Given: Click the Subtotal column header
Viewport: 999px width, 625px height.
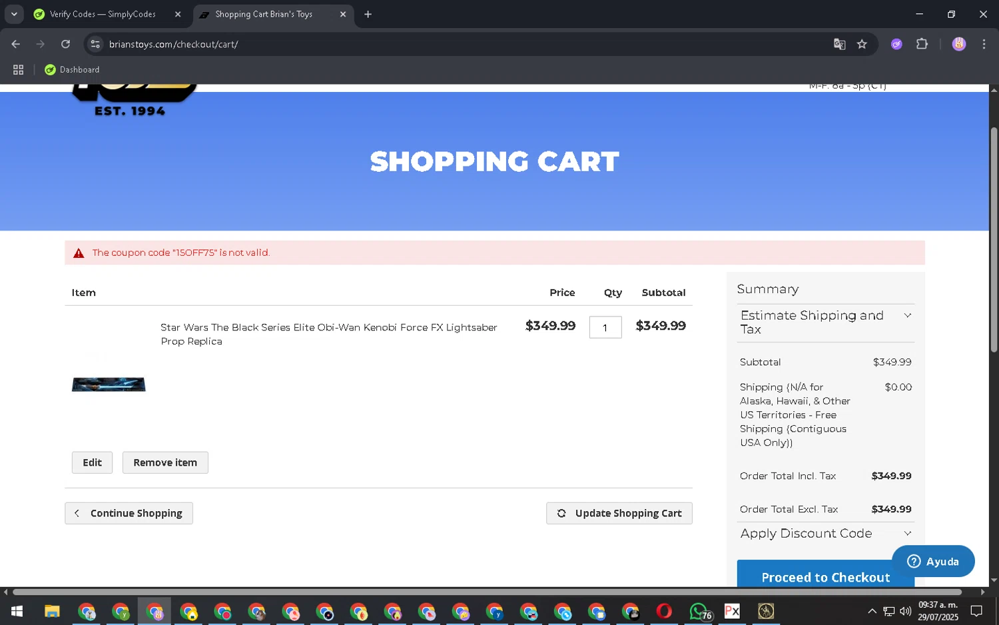Looking at the screenshot, I should (663, 293).
